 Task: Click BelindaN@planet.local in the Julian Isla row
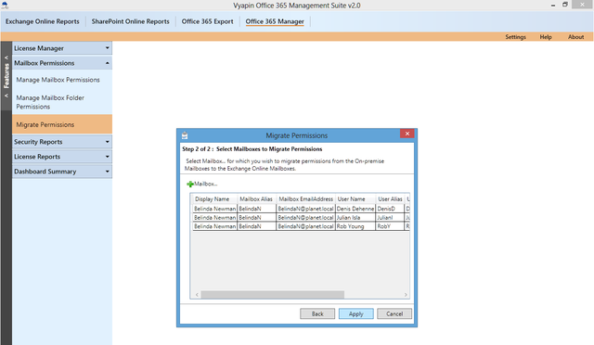(x=305, y=217)
